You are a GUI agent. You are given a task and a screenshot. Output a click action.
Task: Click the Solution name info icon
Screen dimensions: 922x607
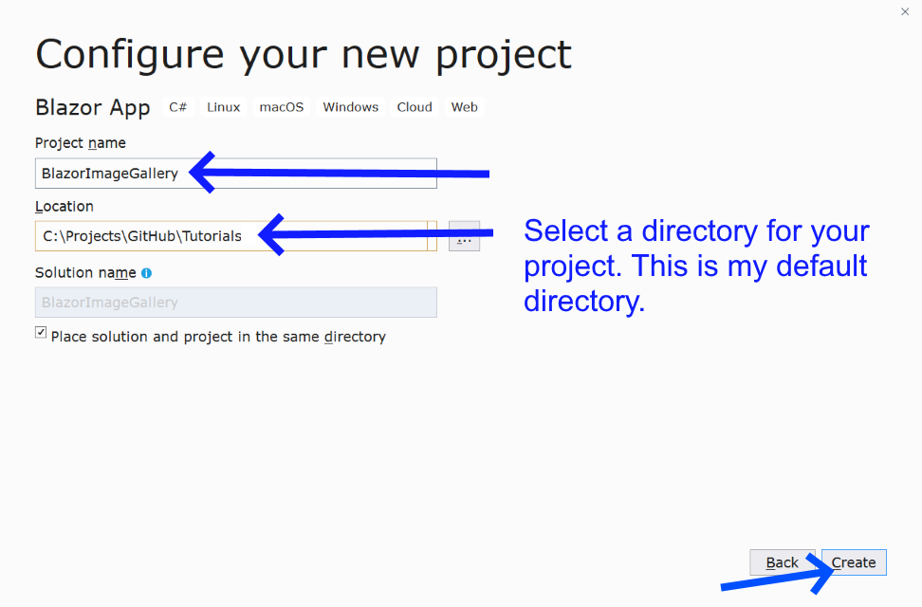(144, 272)
